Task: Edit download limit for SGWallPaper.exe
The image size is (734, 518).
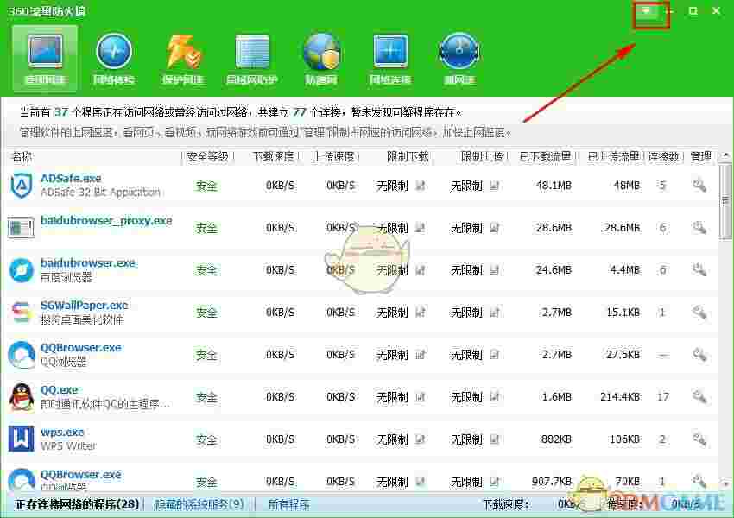Action: (421, 313)
